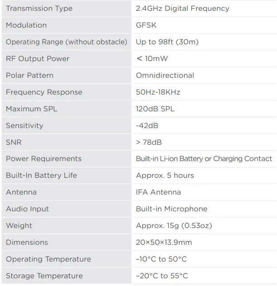Select the > 78dB SNR value
The height and width of the screenshot is (286, 277).
click(148, 143)
